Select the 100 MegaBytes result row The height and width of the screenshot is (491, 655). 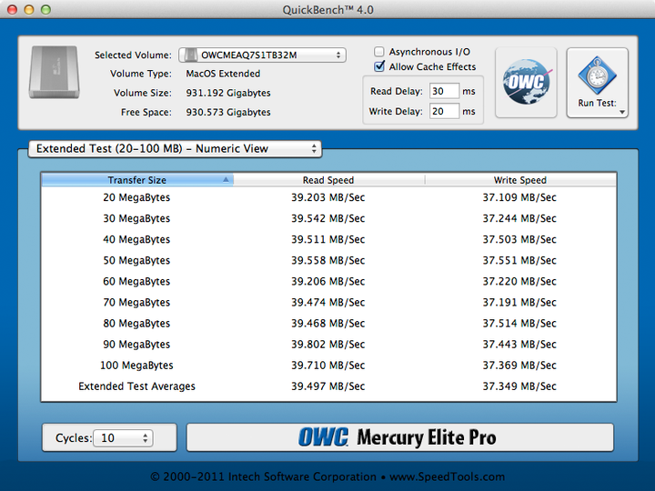click(327, 366)
